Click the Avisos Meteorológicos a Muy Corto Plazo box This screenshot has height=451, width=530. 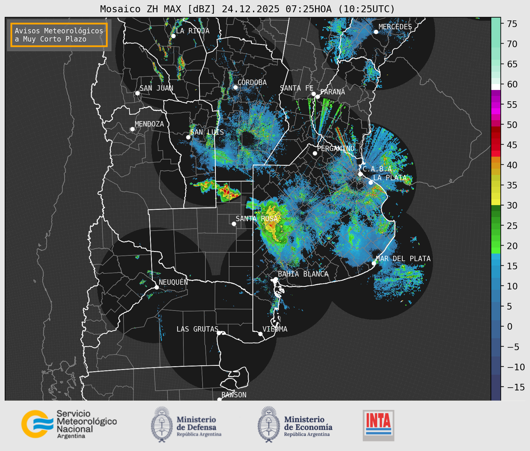(x=59, y=35)
